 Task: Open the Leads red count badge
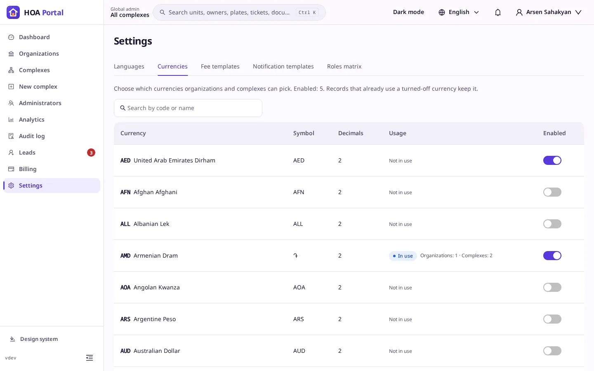coord(91,153)
